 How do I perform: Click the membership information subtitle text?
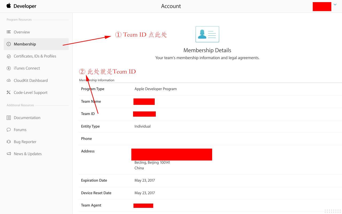[207, 58]
